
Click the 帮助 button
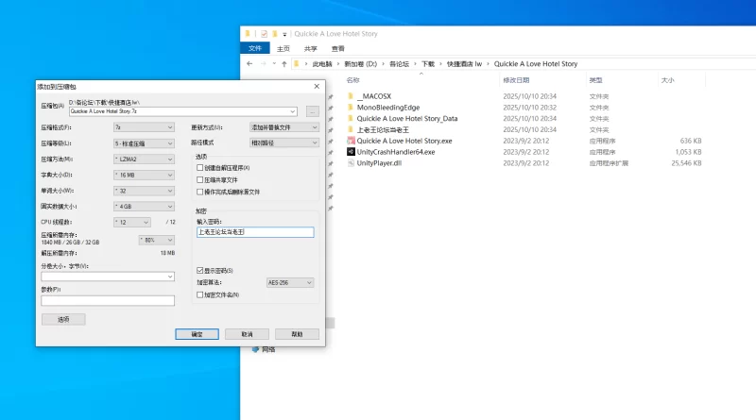[x=297, y=334]
